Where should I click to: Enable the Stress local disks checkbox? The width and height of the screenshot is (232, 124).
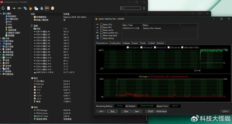(101, 36)
